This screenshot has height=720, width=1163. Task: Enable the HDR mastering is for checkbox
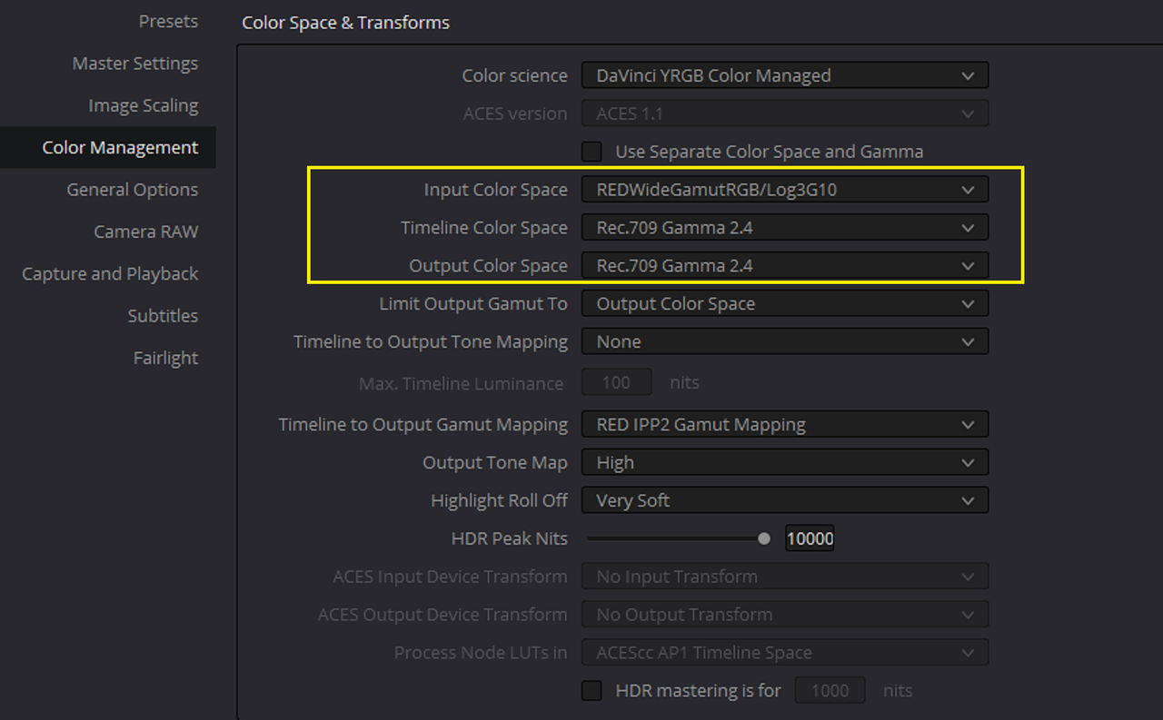pos(592,691)
